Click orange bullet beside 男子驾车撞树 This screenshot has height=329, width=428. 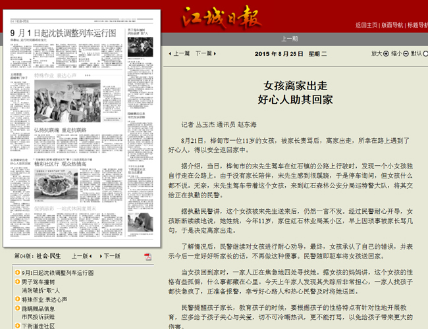pos(16,282)
